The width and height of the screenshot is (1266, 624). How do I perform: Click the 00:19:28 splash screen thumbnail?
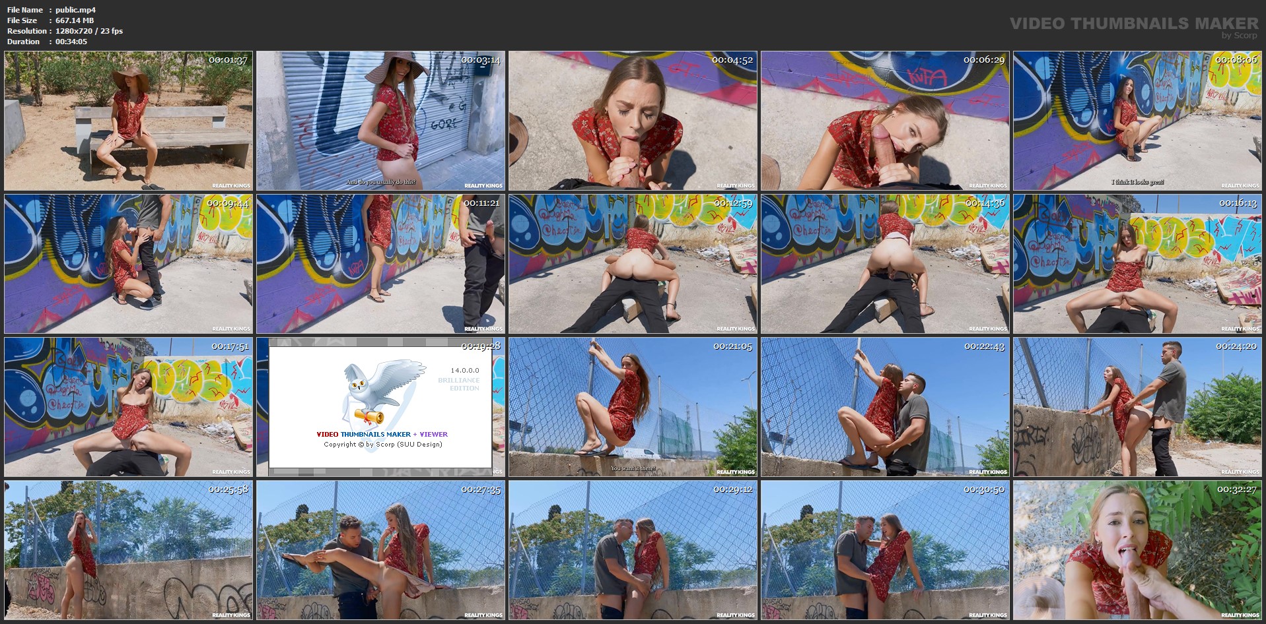380,408
